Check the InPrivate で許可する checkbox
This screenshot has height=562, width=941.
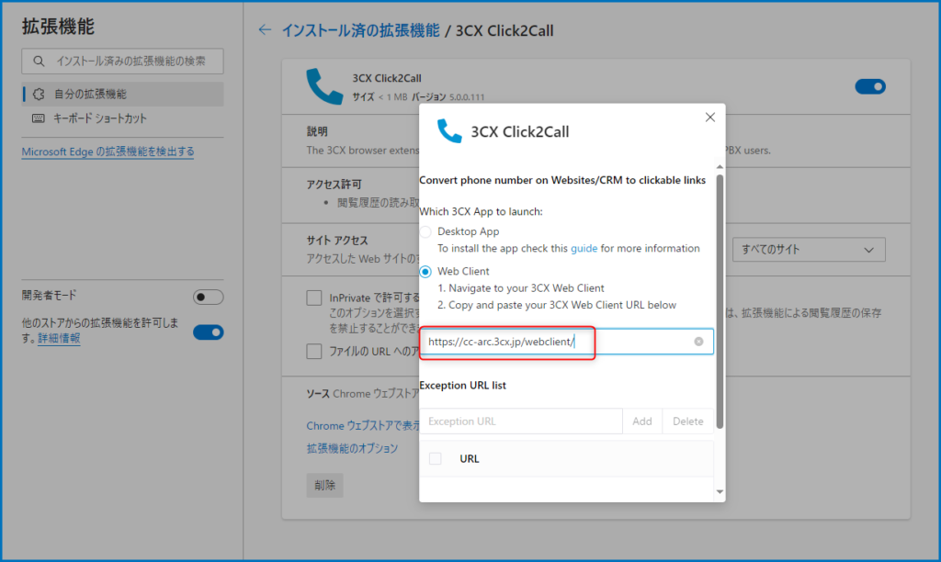tap(314, 298)
